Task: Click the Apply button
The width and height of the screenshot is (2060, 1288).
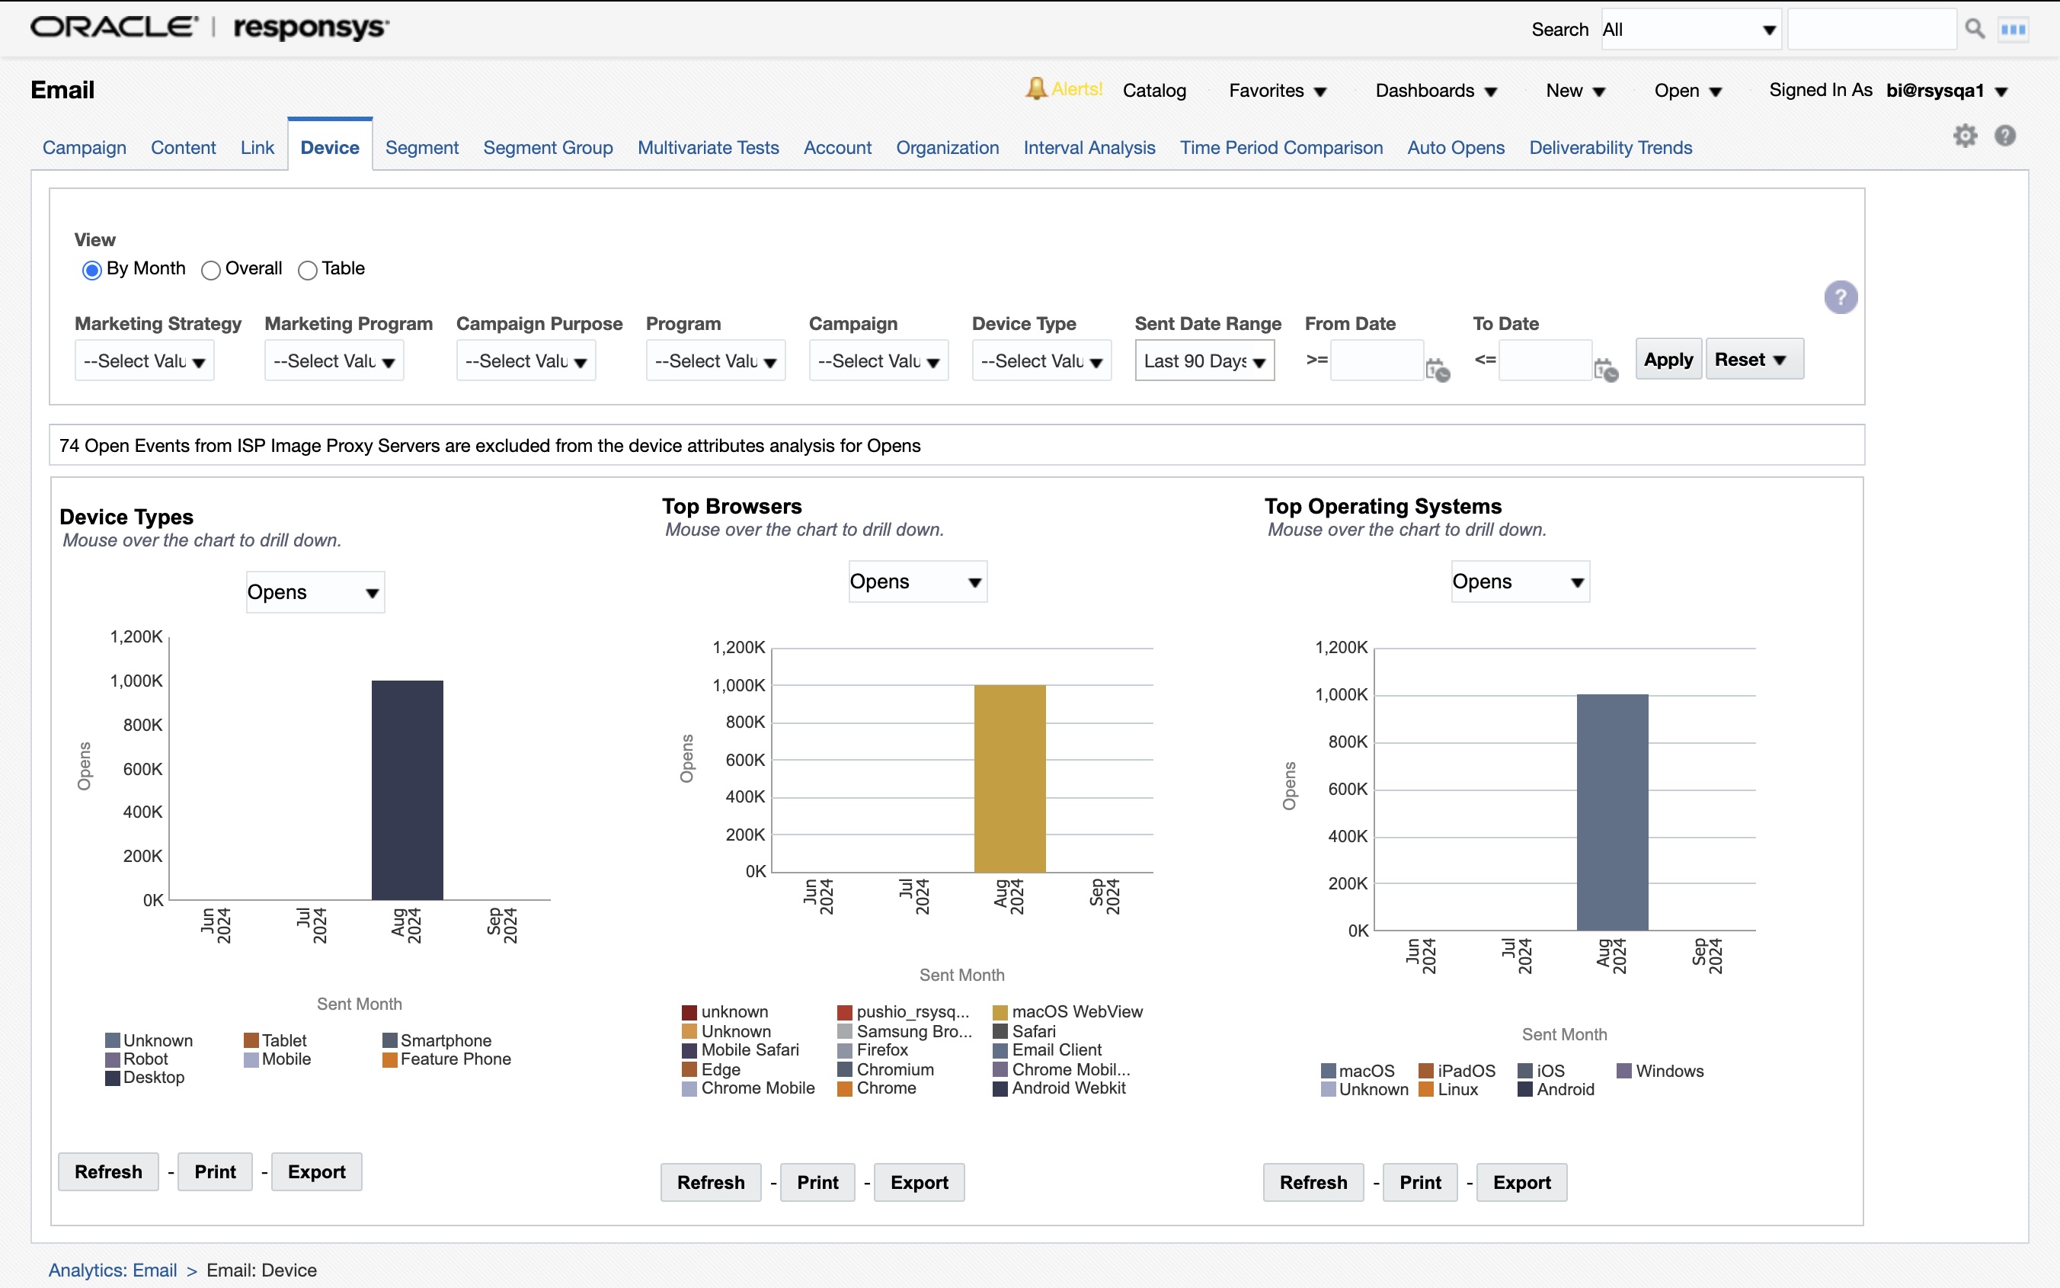Action: pyautogui.click(x=1668, y=360)
